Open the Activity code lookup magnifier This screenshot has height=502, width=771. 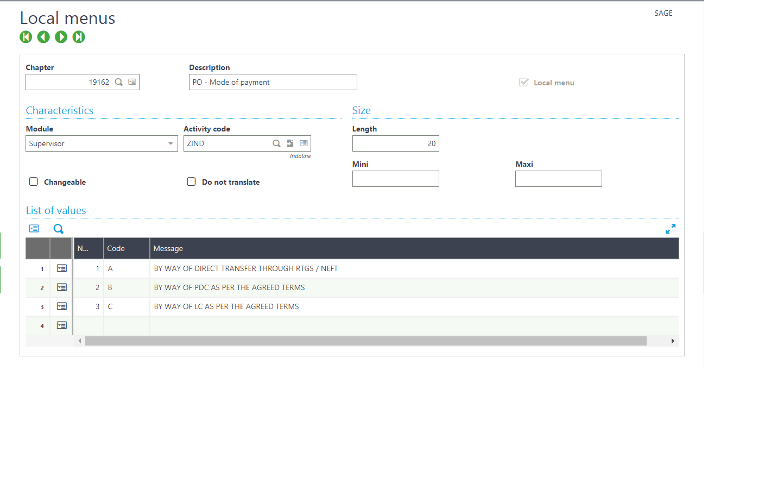point(277,143)
